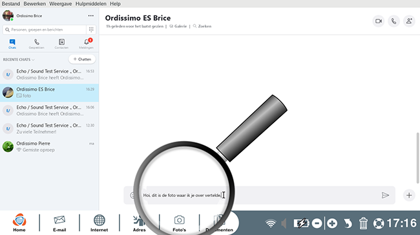Image resolution: width=420 pixels, height=235 pixels.
Task: Open the Bewerken menu
Action: pos(34,4)
